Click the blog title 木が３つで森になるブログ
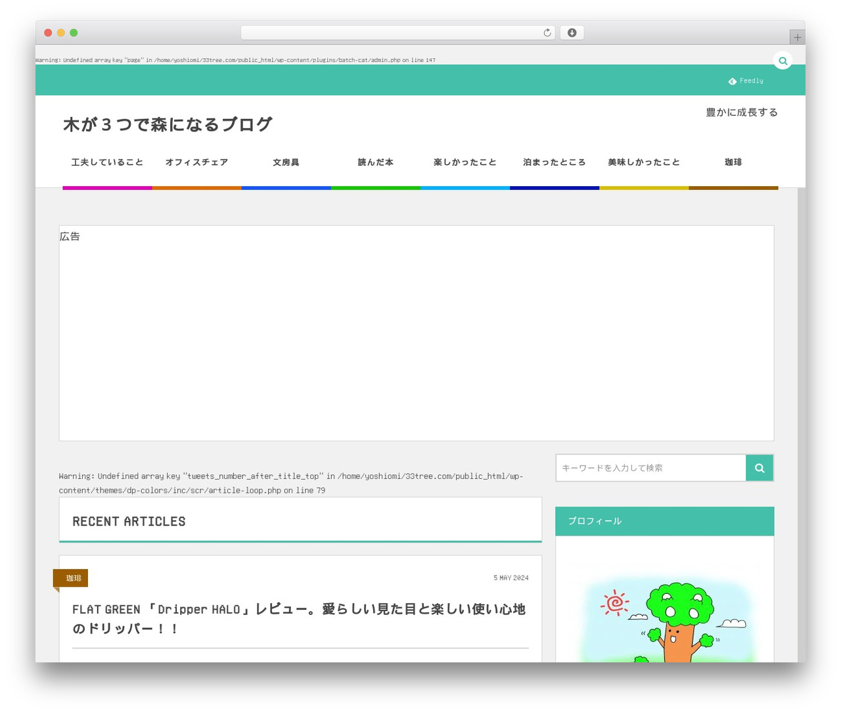Viewport: 841px width, 713px height. click(x=168, y=124)
